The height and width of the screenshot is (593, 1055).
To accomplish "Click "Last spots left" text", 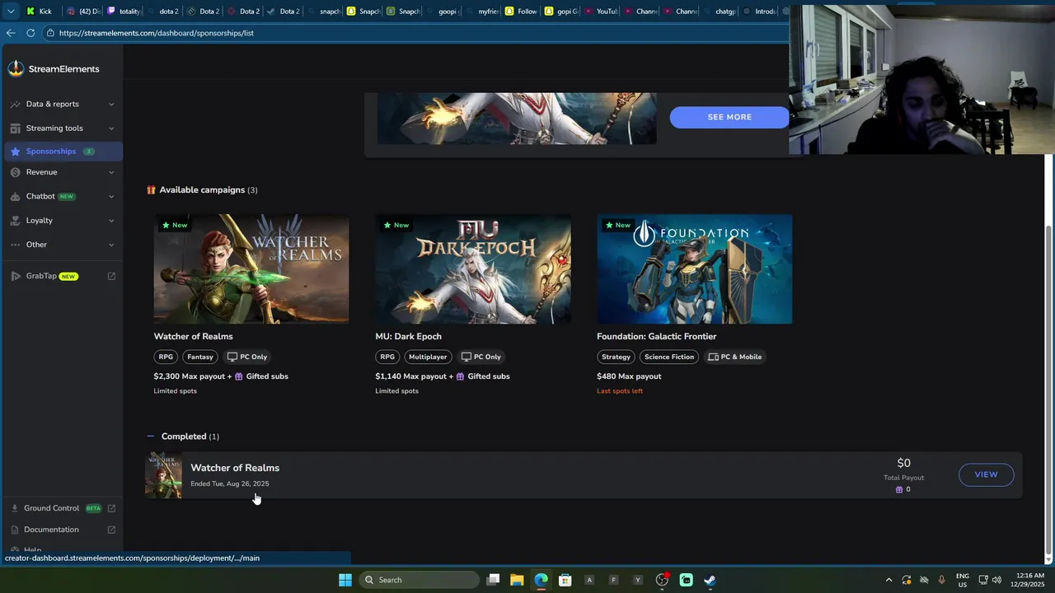I will (620, 391).
